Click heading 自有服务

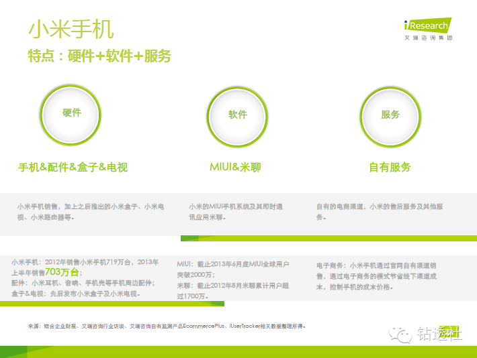(x=390, y=167)
